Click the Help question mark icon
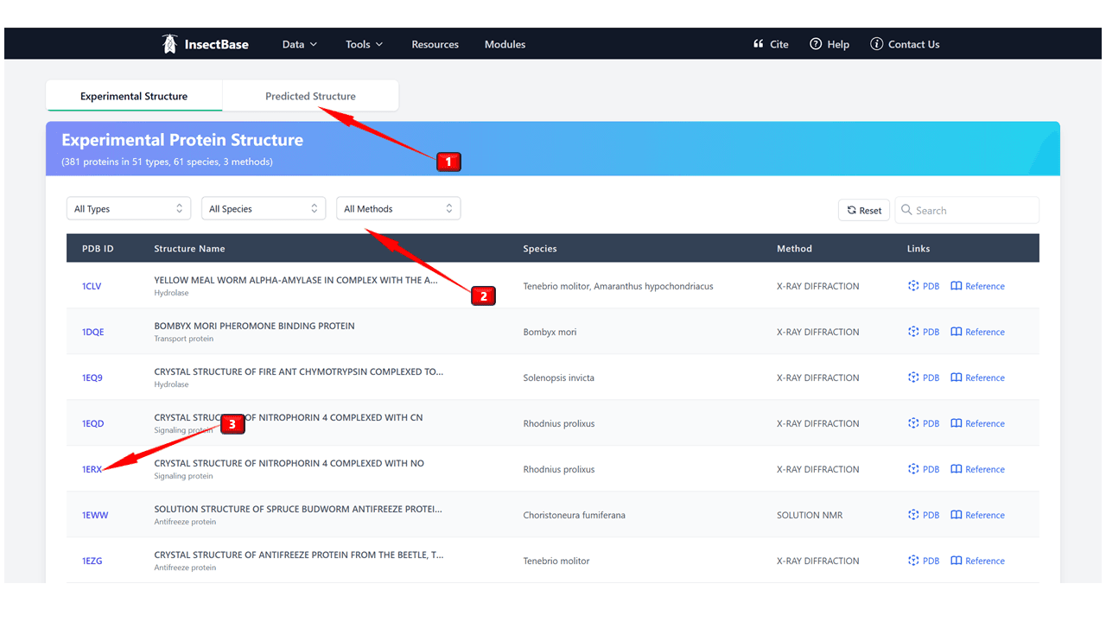 816,44
